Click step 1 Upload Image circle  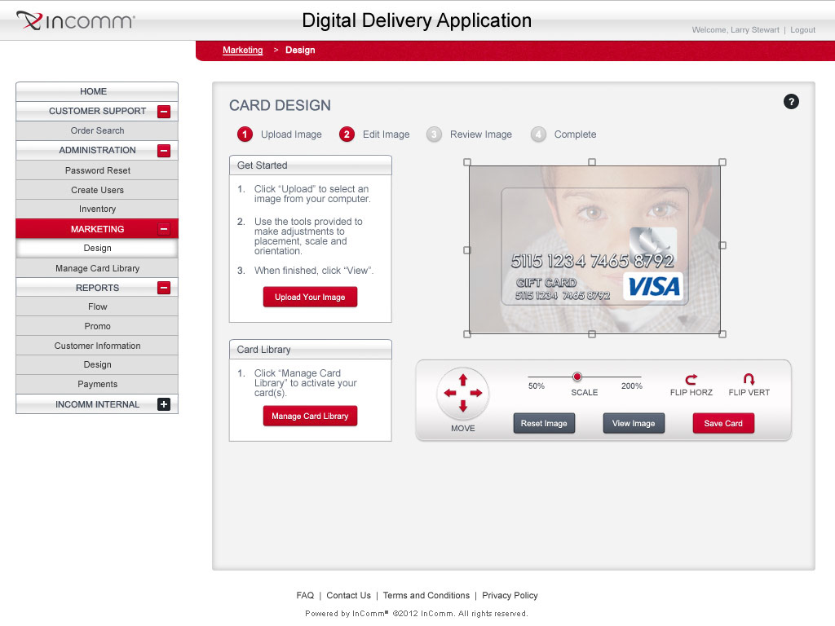click(x=245, y=134)
